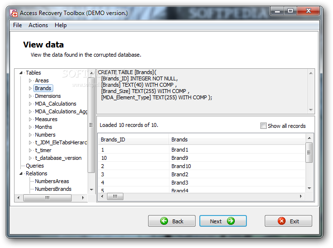Expand the Measures table node
This screenshot has height=248, width=333.
pyautogui.click(x=30, y=119)
